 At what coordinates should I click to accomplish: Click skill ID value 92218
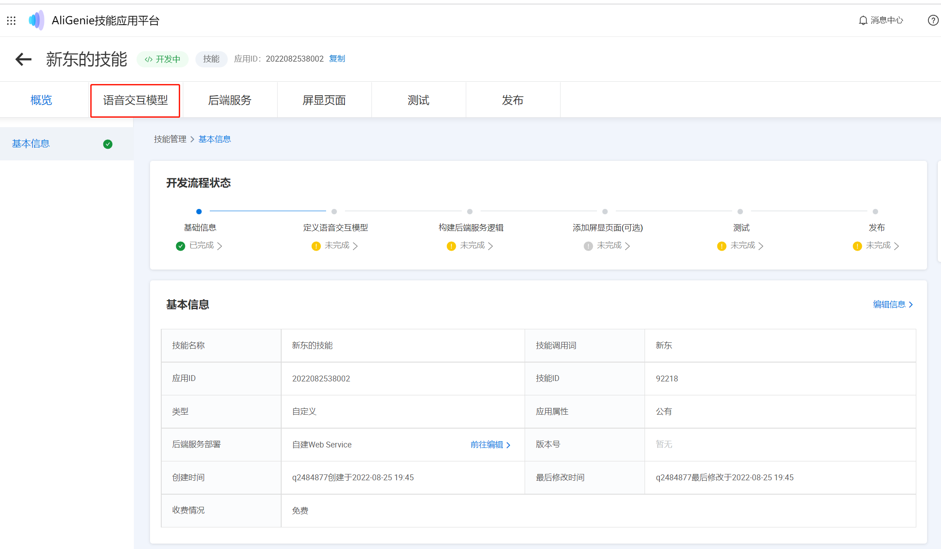tap(667, 379)
